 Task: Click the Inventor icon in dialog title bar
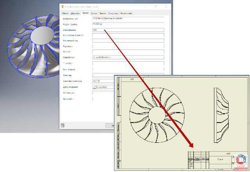point(62,7)
